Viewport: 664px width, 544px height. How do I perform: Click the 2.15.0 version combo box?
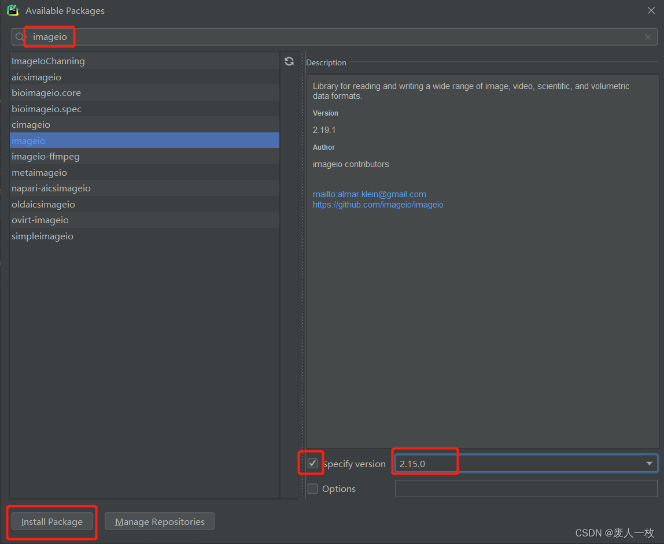526,464
